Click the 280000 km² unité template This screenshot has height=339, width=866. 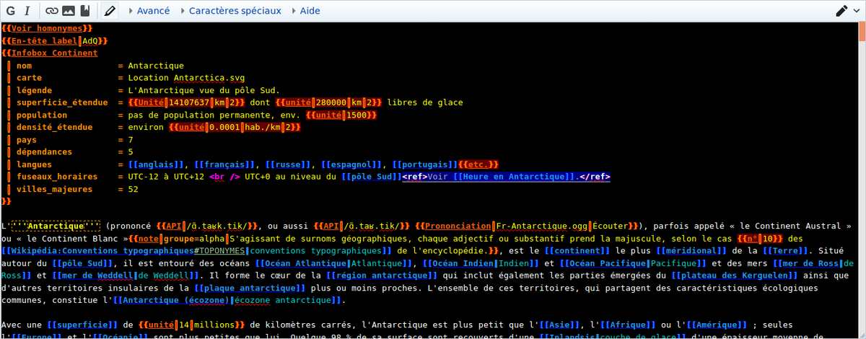330,102
